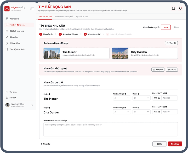Click The Manor project thumbnail
This screenshot has height=153, width=188.
52,53
